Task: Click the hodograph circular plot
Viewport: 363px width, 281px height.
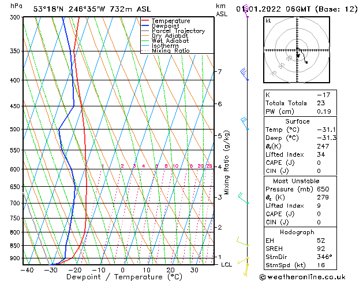Action: click(297, 51)
